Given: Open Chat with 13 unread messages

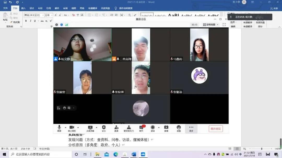Looking at the screenshot, I should 141,128.
